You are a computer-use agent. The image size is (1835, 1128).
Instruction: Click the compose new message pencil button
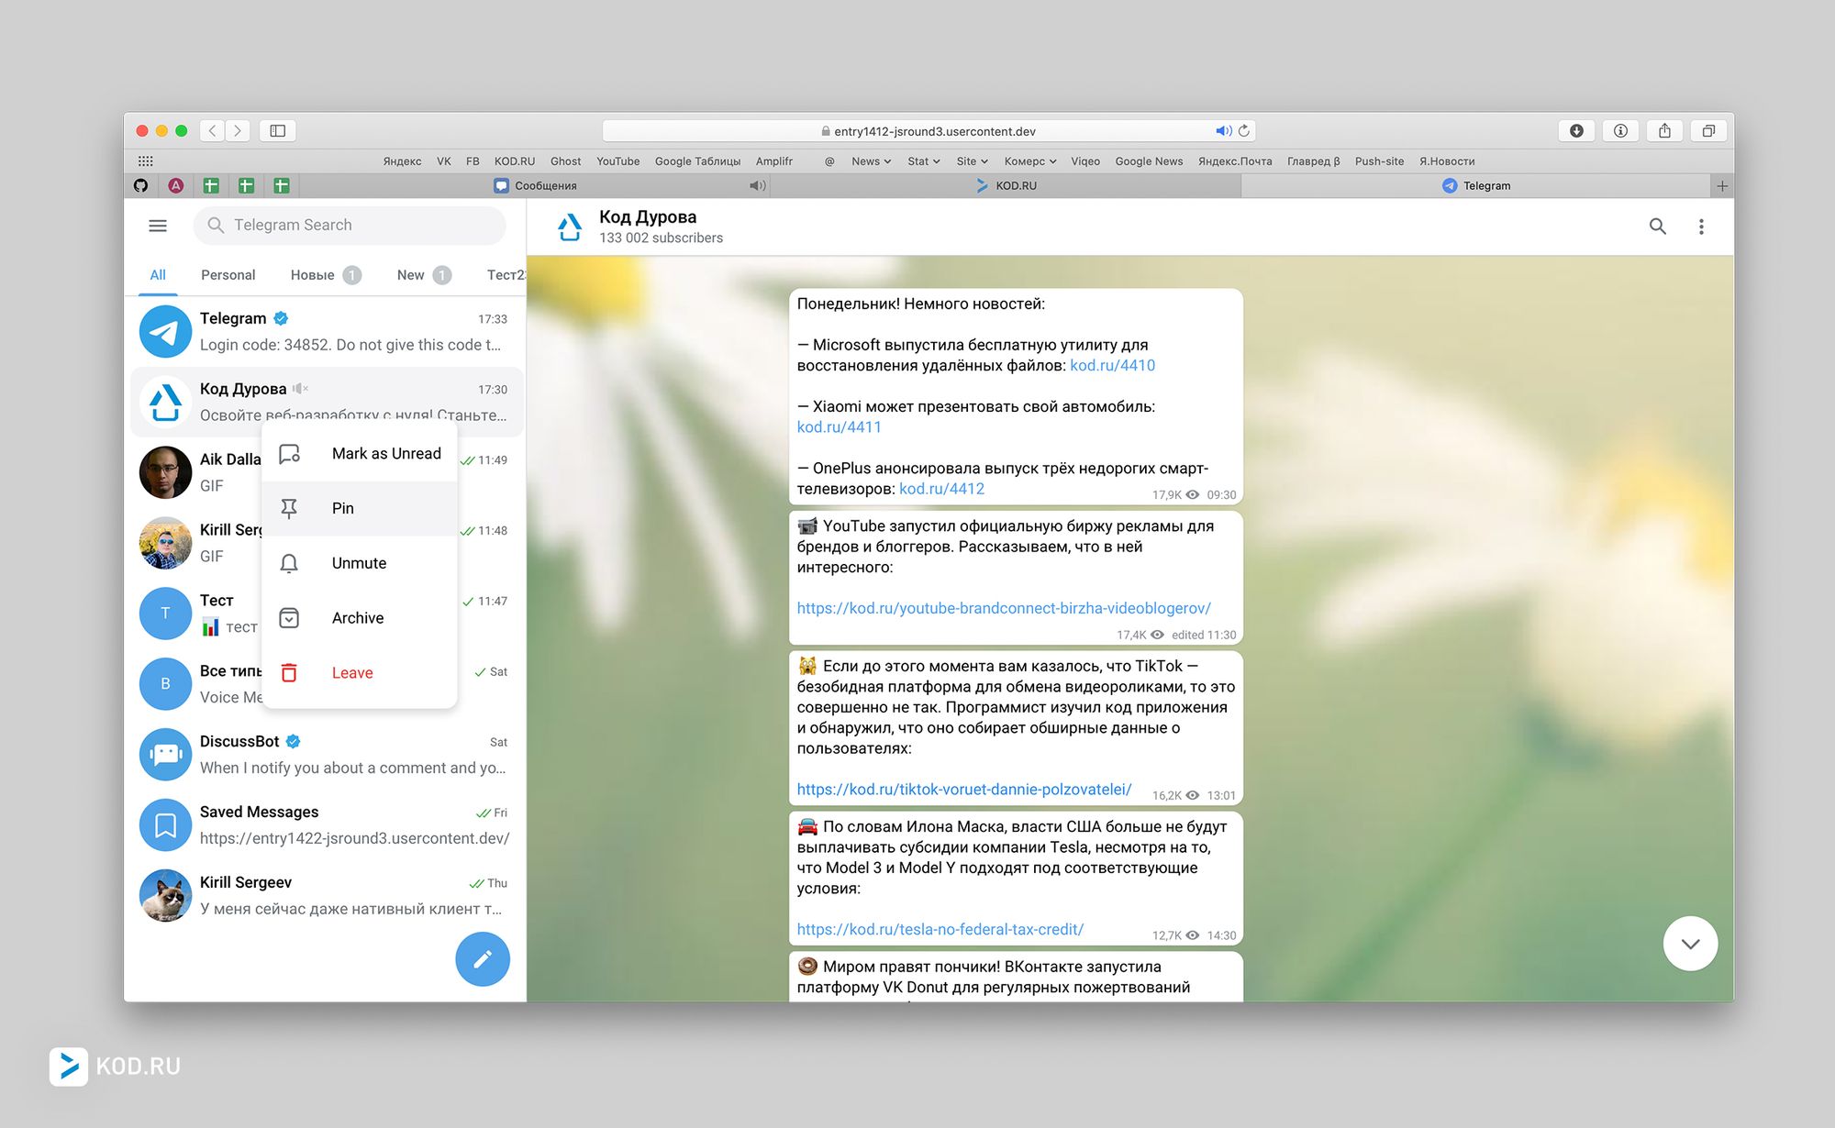click(x=483, y=959)
